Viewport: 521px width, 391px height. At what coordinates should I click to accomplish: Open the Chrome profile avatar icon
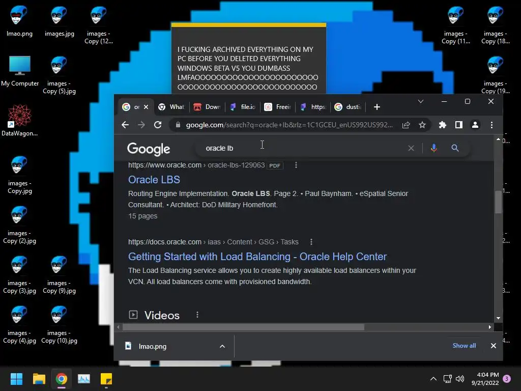click(x=475, y=125)
